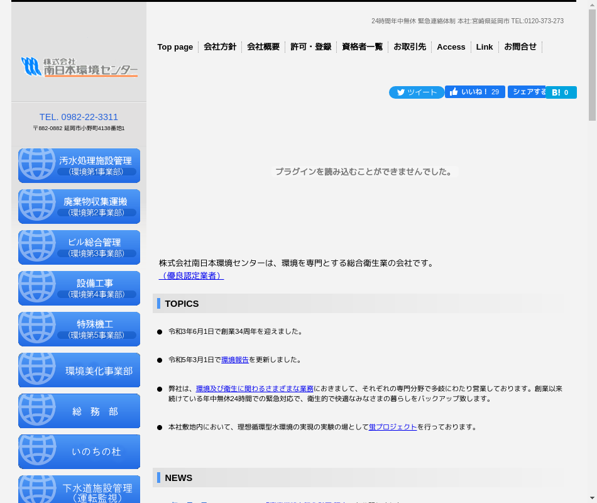This screenshot has height=503, width=597.
Task: Go to the 総務部 banner
Action: click(x=79, y=411)
